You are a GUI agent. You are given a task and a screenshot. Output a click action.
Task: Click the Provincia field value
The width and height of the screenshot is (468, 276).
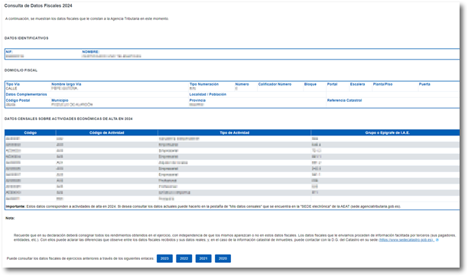coord(197,105)
